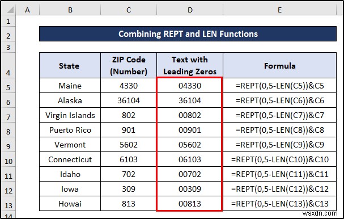Click formula cell '=REPT(0,5-LEN(C10))&C10'
The height and width of the screenshot is (219, 344).
[279, 159]
